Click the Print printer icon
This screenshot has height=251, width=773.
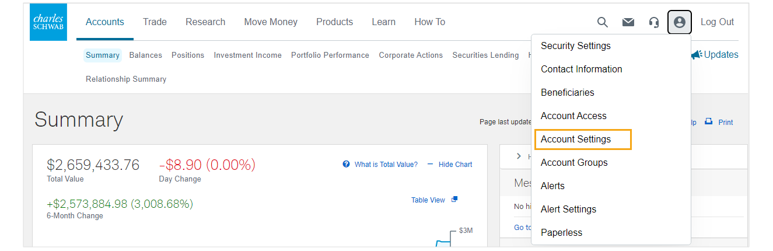(x=709, y=122)
